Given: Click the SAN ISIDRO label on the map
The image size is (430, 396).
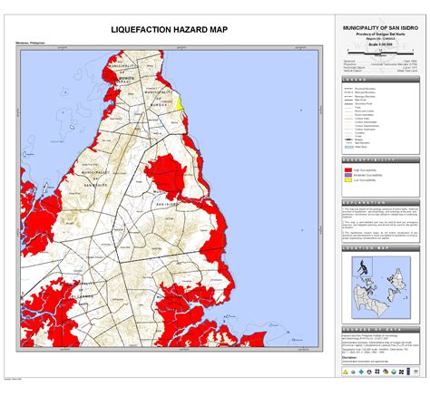Looking at the screenshot, I should point(166,204).
